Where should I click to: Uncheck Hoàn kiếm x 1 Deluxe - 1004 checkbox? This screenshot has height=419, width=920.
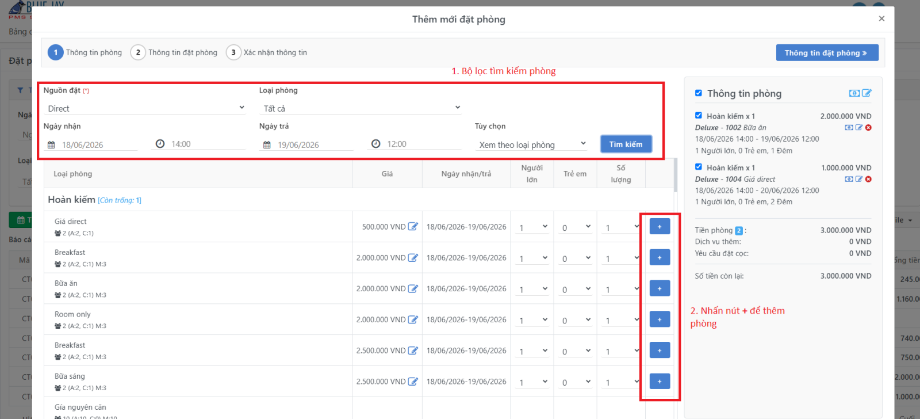click(x=698, y=167)
